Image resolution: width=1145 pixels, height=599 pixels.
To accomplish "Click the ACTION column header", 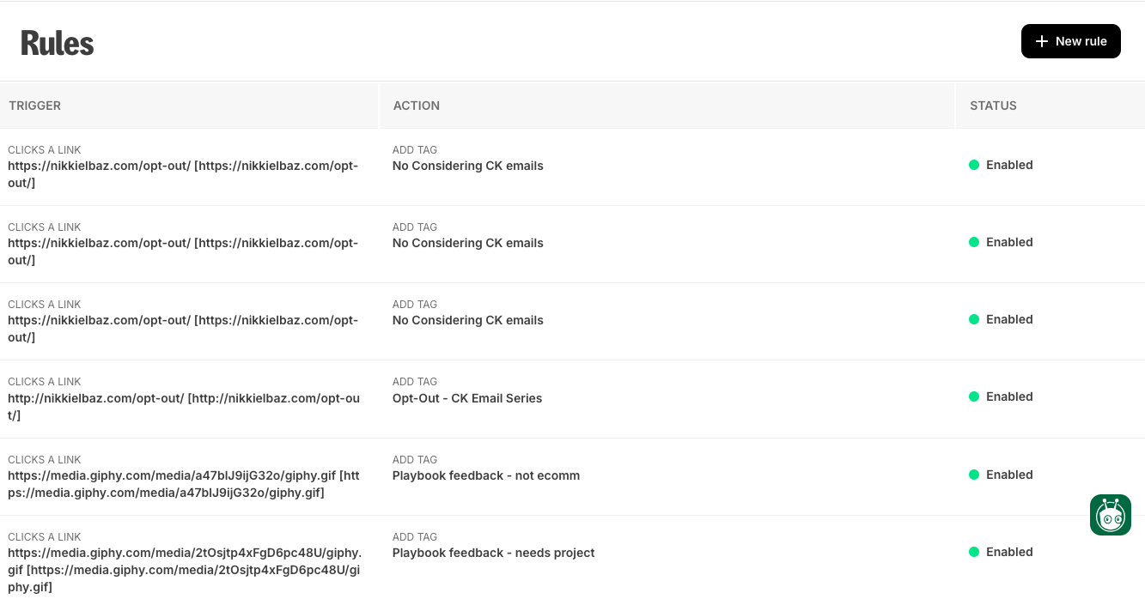I will (x=417, y=106).
